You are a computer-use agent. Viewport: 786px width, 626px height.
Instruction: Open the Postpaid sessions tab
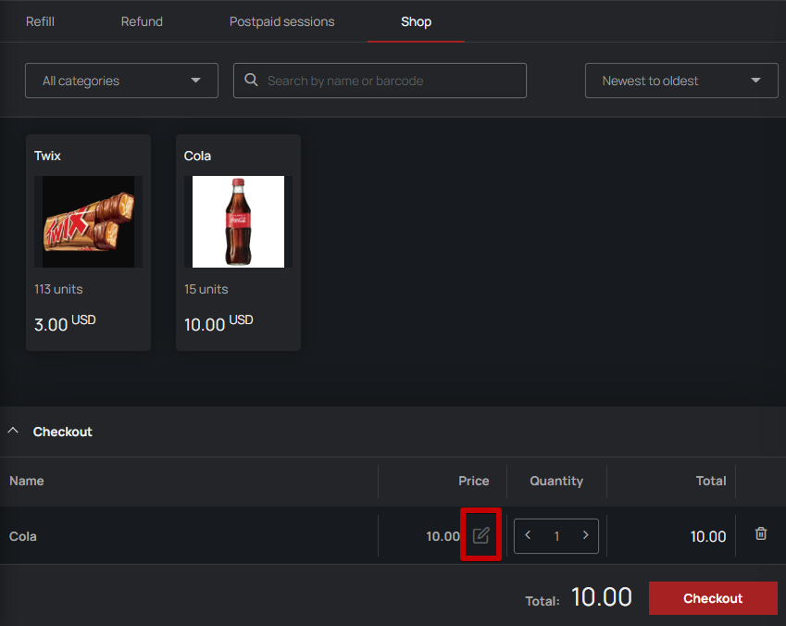(281, 21)
